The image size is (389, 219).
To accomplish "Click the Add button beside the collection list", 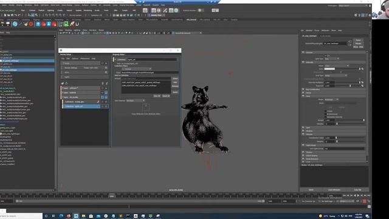I will (175, 82).
